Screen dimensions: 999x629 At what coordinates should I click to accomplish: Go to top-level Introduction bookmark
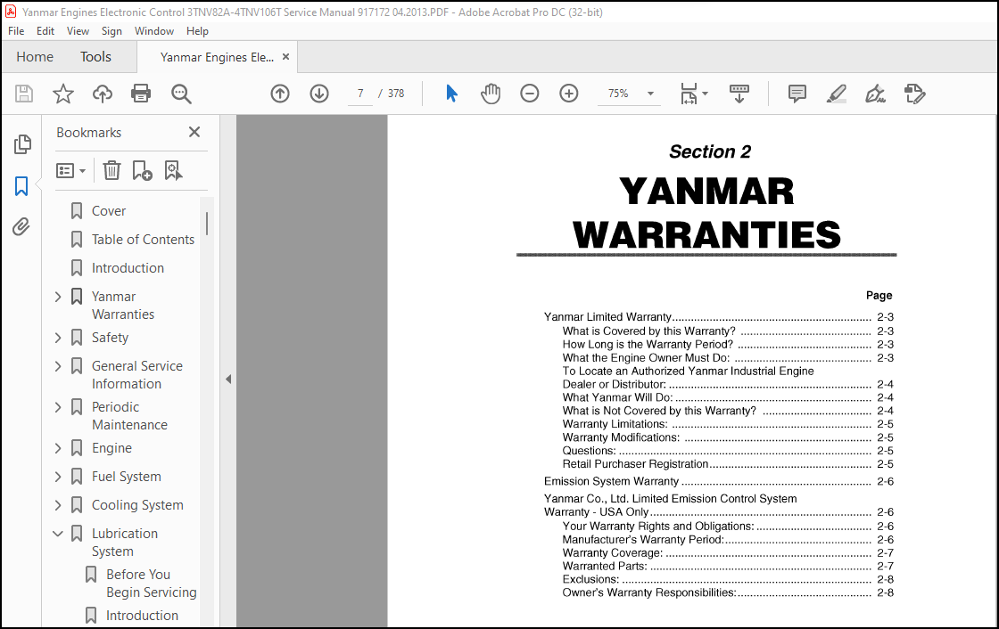(x=128, y=268)
